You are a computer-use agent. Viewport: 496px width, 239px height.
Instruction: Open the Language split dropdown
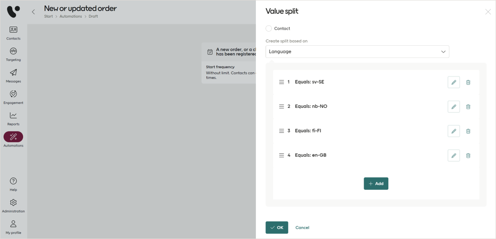pyautogui.click(x=357, y=52)
